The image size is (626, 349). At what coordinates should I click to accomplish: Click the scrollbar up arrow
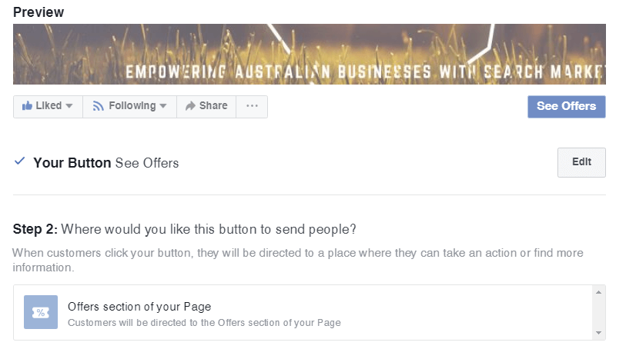[x=598, y=292]
